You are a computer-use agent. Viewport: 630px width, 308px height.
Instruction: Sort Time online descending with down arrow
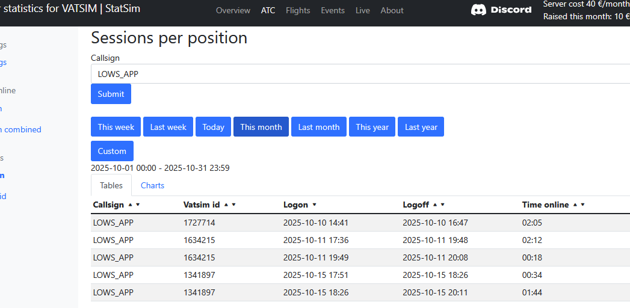[x=582, y=205]
